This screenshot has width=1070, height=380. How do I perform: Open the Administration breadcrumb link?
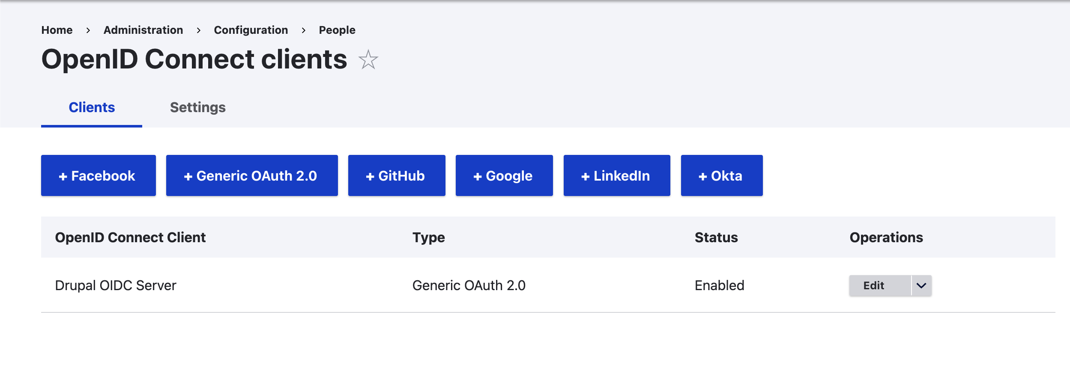143,30
